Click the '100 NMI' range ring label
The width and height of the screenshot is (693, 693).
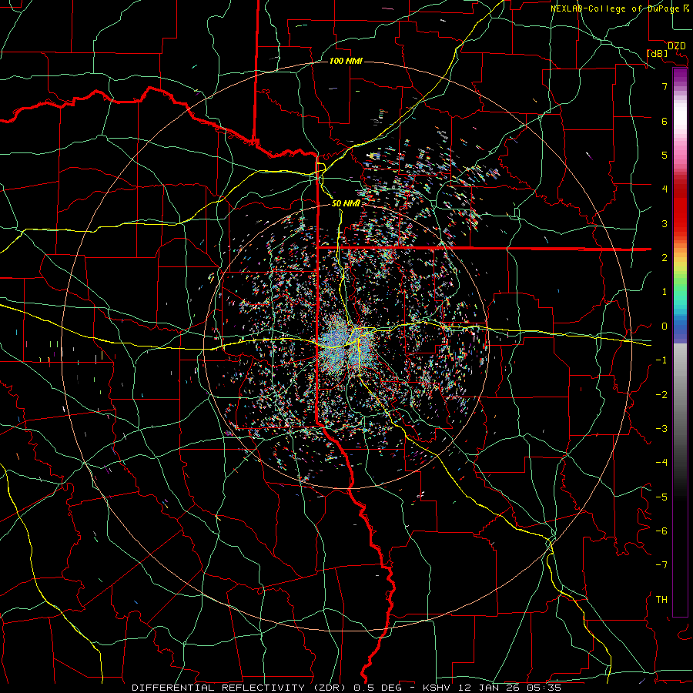click(x=346, y=61)
